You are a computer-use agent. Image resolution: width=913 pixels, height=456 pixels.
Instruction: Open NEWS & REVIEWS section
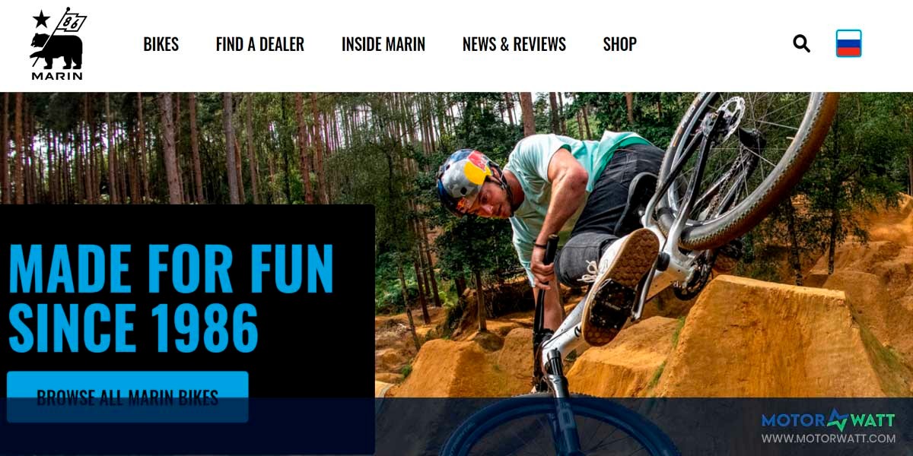coord(514,44)
